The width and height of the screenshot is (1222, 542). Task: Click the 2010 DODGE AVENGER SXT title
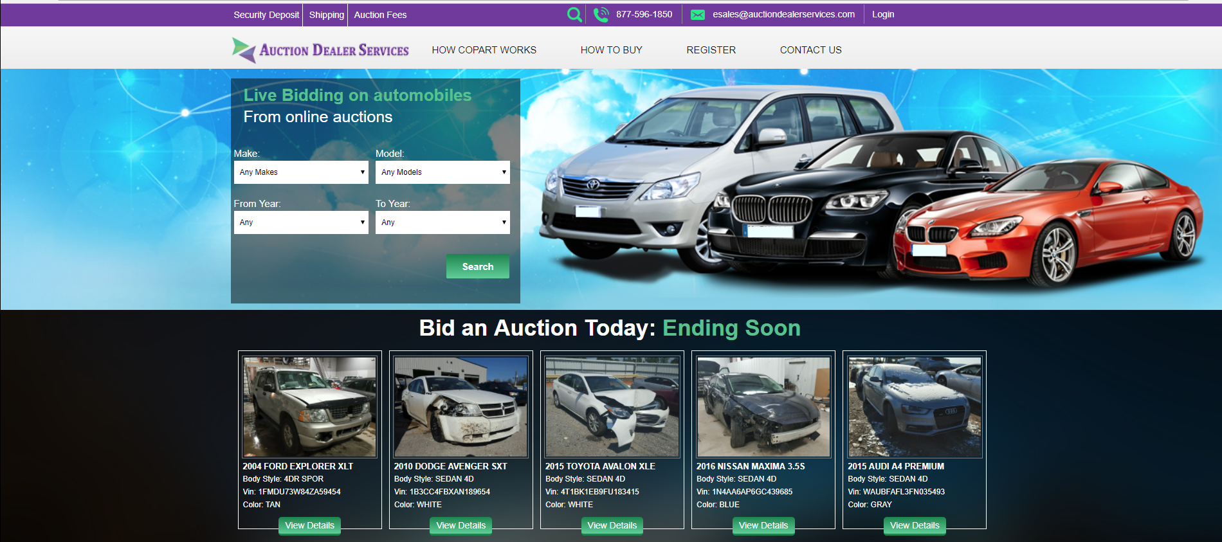point(450,466)
